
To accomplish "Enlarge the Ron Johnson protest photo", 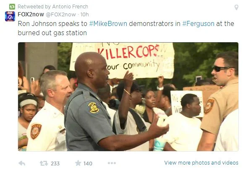I will coord(128,97).
